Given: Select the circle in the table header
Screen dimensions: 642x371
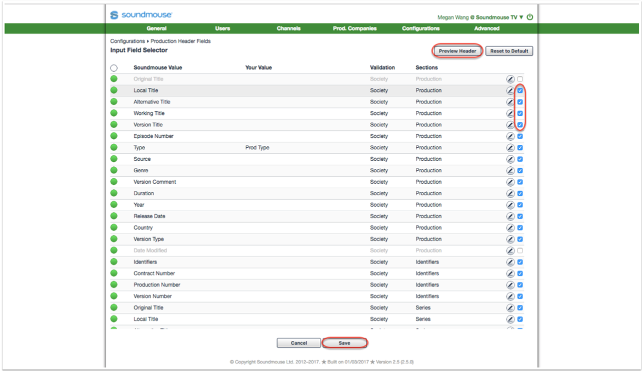Looking at the screenshot, I should point(114,68).
